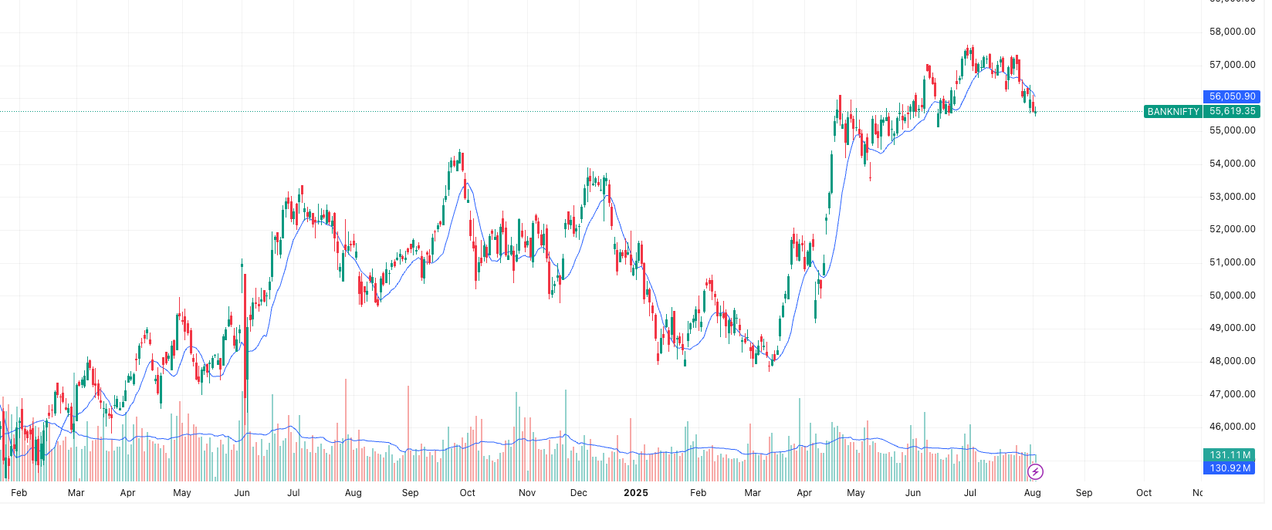Viewport: 1272px width, 530px height.
Task: Click the 54,000.00 price axis label
Action: coord(1232,164)
